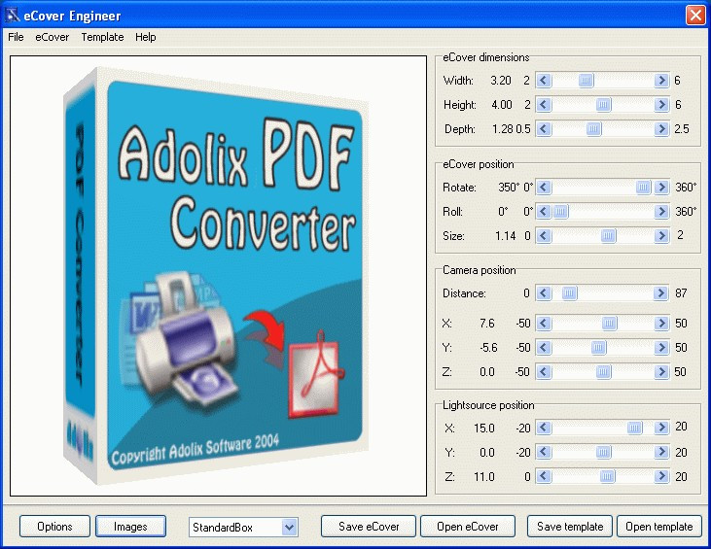The image size is (711, 549).
Task: Click the Camera Y left arrow
Action: click(x=544, y=348)
